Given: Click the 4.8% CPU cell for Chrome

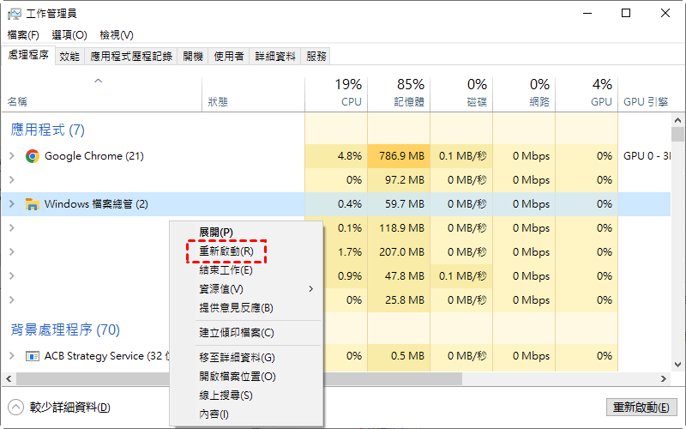Looking at the screenshot, I should click(336, 156).
